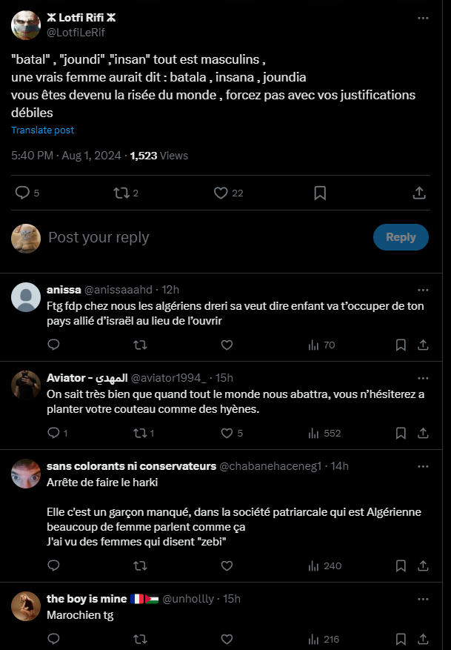Open Lotfi Rifi's profile avatar
Viewport: 451px width, 650px height.
click(x=26, y=25)
